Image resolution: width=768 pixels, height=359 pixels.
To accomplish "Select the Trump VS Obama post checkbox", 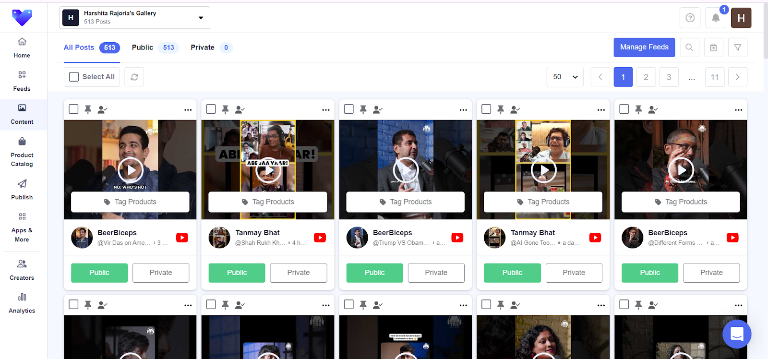I will tap(349, 109).
